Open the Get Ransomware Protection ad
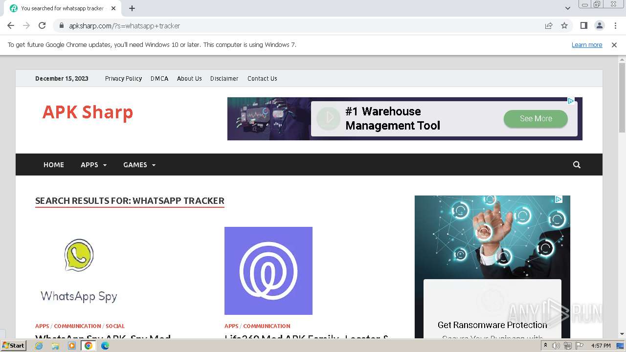This screenshot has width=626, height=352. (492, 325)
